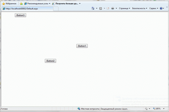The width and height of the screenshot is (169, 112).
Task: Open the Безопасность menu
Action: point(140,8)
